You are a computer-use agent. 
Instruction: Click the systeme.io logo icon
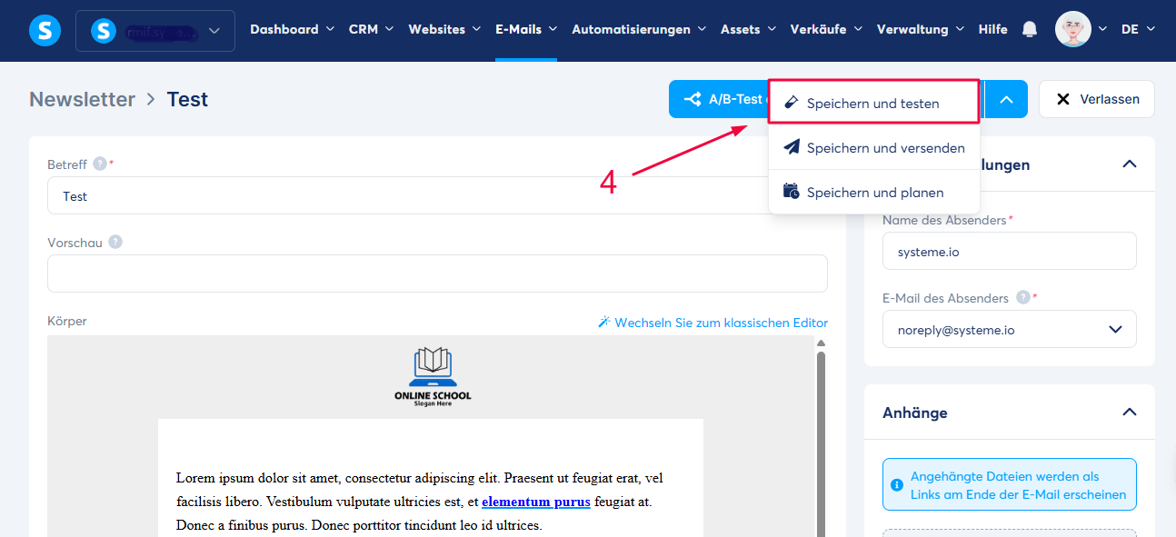pyautogui.click(x=45, y=30)
